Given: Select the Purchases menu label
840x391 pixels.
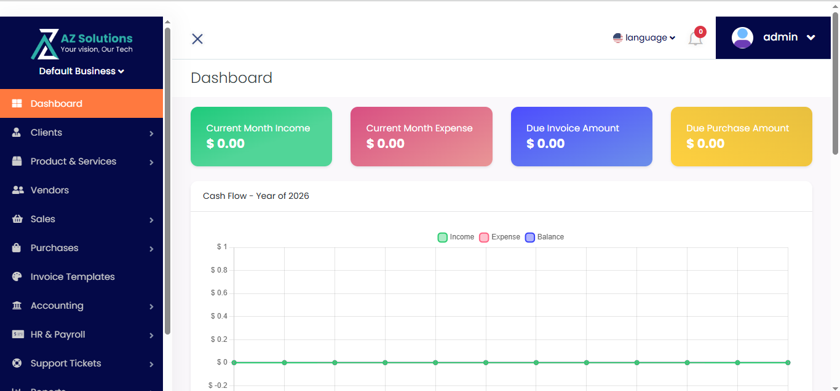Looking at the screenshot, I should pos(54,248).
